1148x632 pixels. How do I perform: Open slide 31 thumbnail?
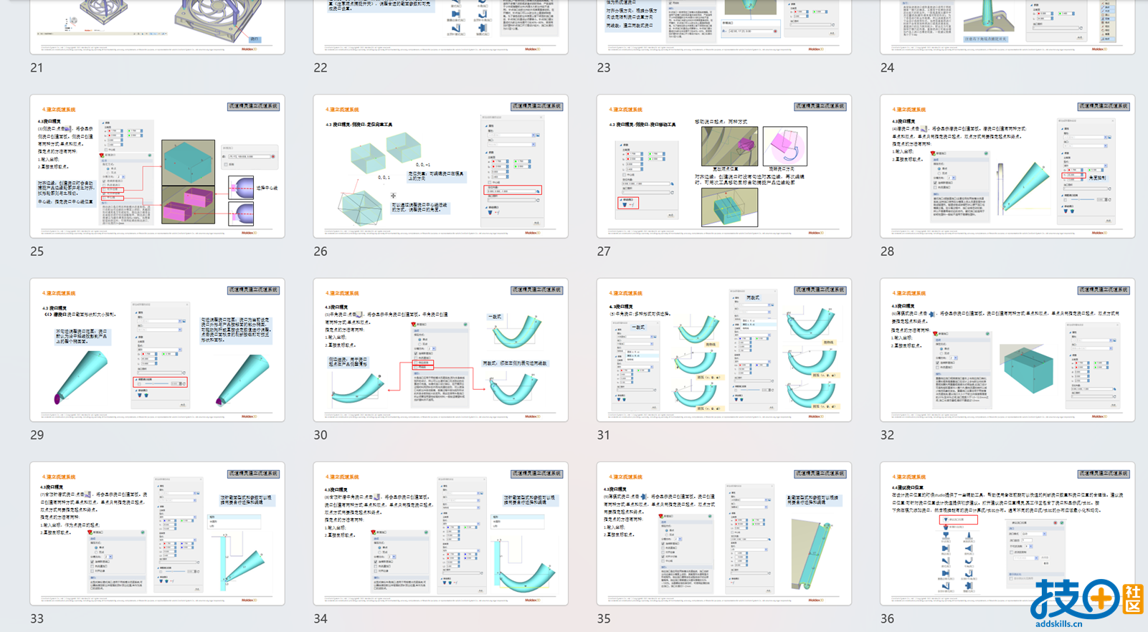(724, 350)
